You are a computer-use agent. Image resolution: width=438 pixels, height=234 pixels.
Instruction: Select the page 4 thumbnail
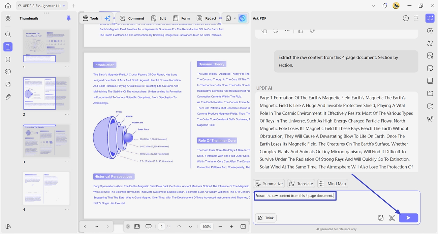[46, 188]
